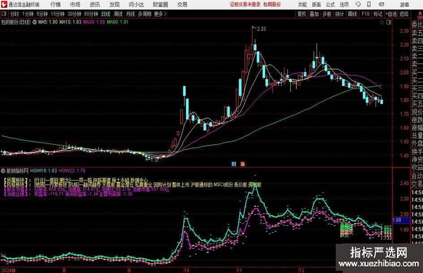
Task: Open F10 company info
Action: click(365, 14)
